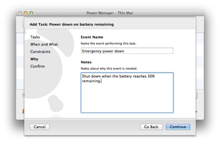Viewport: 220px width, 142px height.
Task: Select the Why step
Action: pyautogui.click(x=34, y=59)
